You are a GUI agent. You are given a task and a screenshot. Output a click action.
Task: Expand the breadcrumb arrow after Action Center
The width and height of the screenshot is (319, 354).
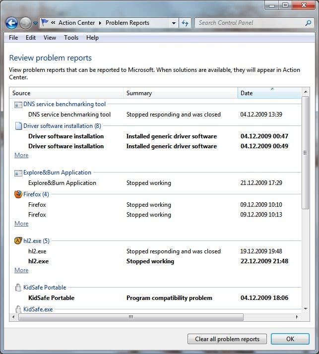[x=100, y=23]
